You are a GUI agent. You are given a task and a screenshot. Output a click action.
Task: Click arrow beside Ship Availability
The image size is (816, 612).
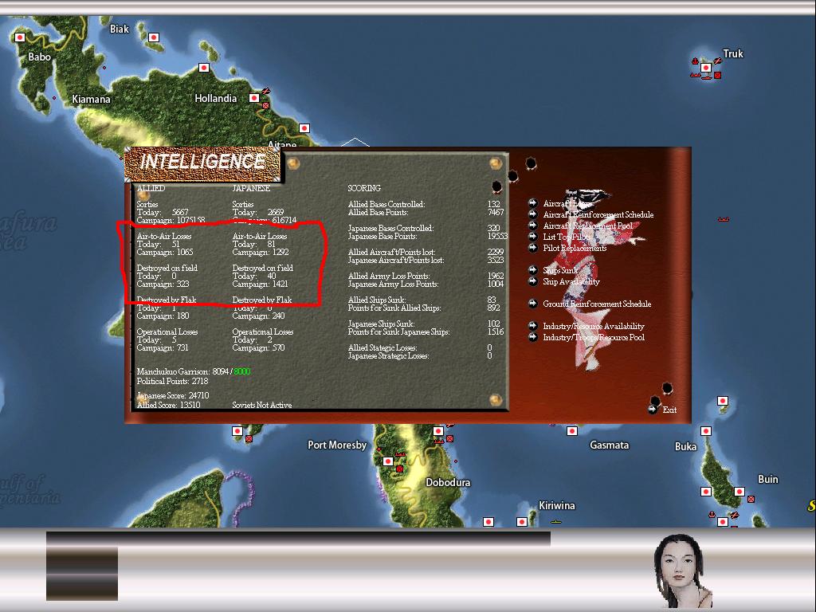[x=532, y=281]
